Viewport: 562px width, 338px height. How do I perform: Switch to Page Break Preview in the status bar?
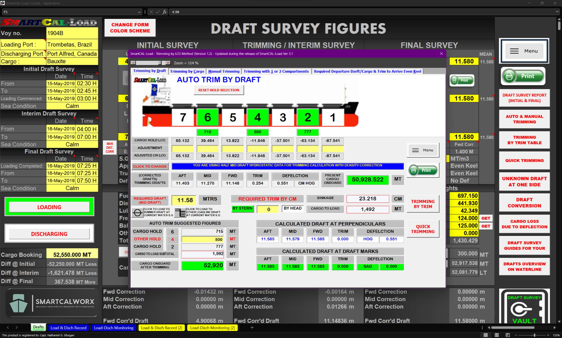508,335
